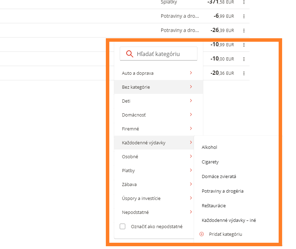Screen dimensions: 296x249
Task: Click the red search magnifier icon
Action: pyautogui.click(x=130, y=54)
